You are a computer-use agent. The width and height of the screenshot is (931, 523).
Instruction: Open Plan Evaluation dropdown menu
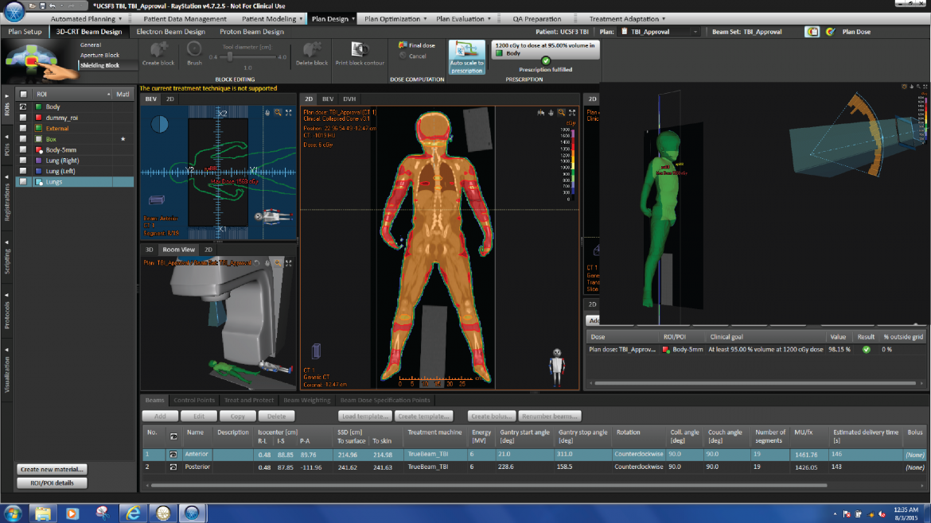(463, 19)
